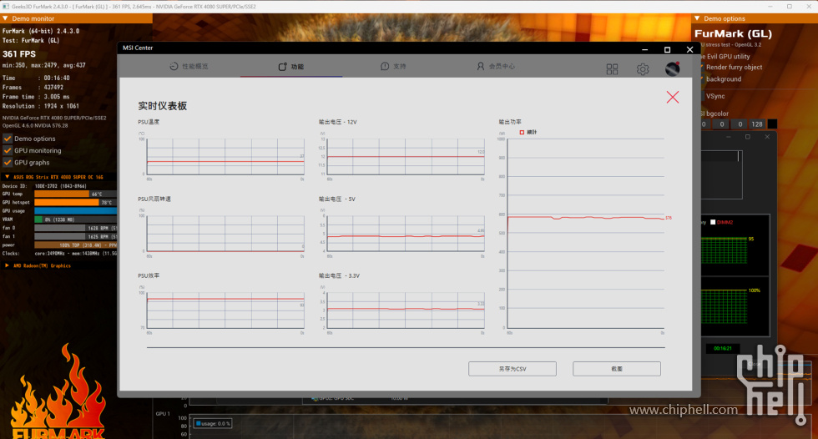This screenshot has height=439, width=818.
Task: Toggle the background option in Demo options
Action: tap(723, 79)
